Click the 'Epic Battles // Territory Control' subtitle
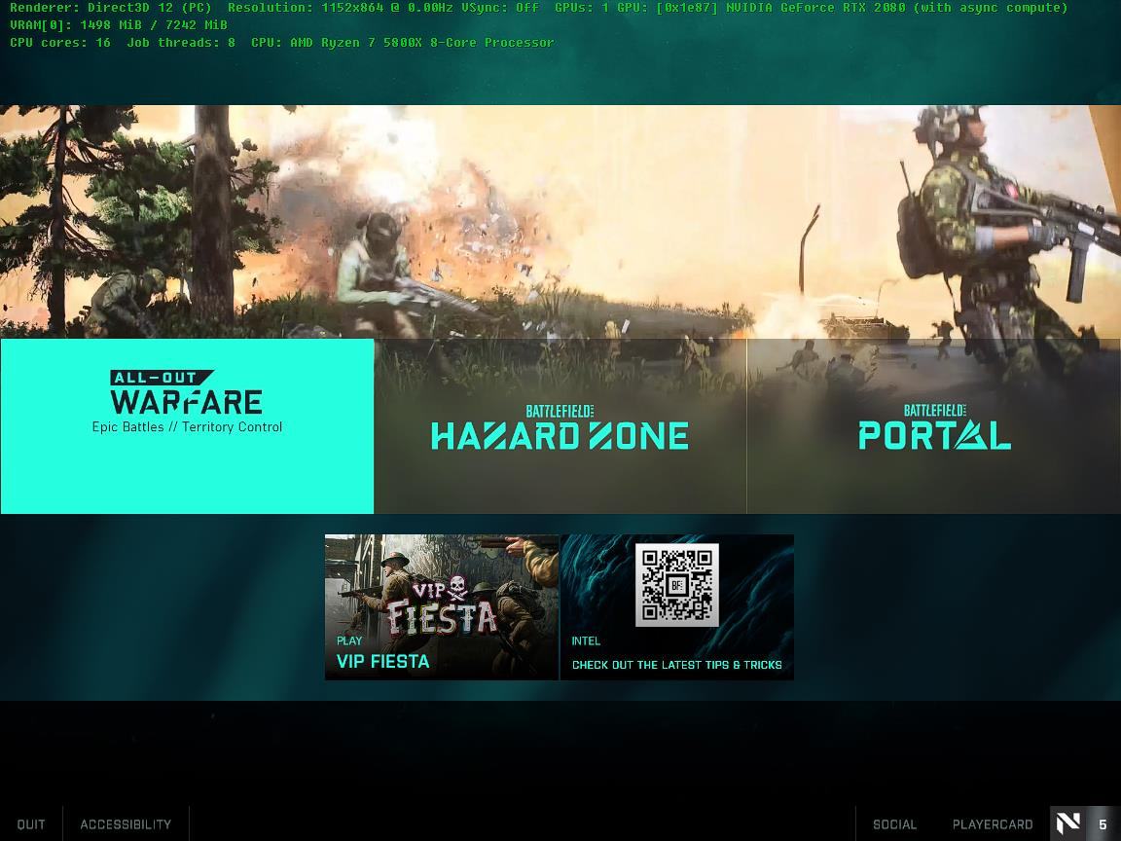This screenshot has width=1121, height=841. click(x=187, y=427)
